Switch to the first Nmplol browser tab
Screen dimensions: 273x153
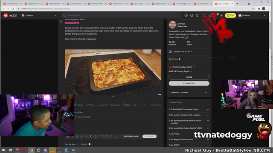coord(13,4)
